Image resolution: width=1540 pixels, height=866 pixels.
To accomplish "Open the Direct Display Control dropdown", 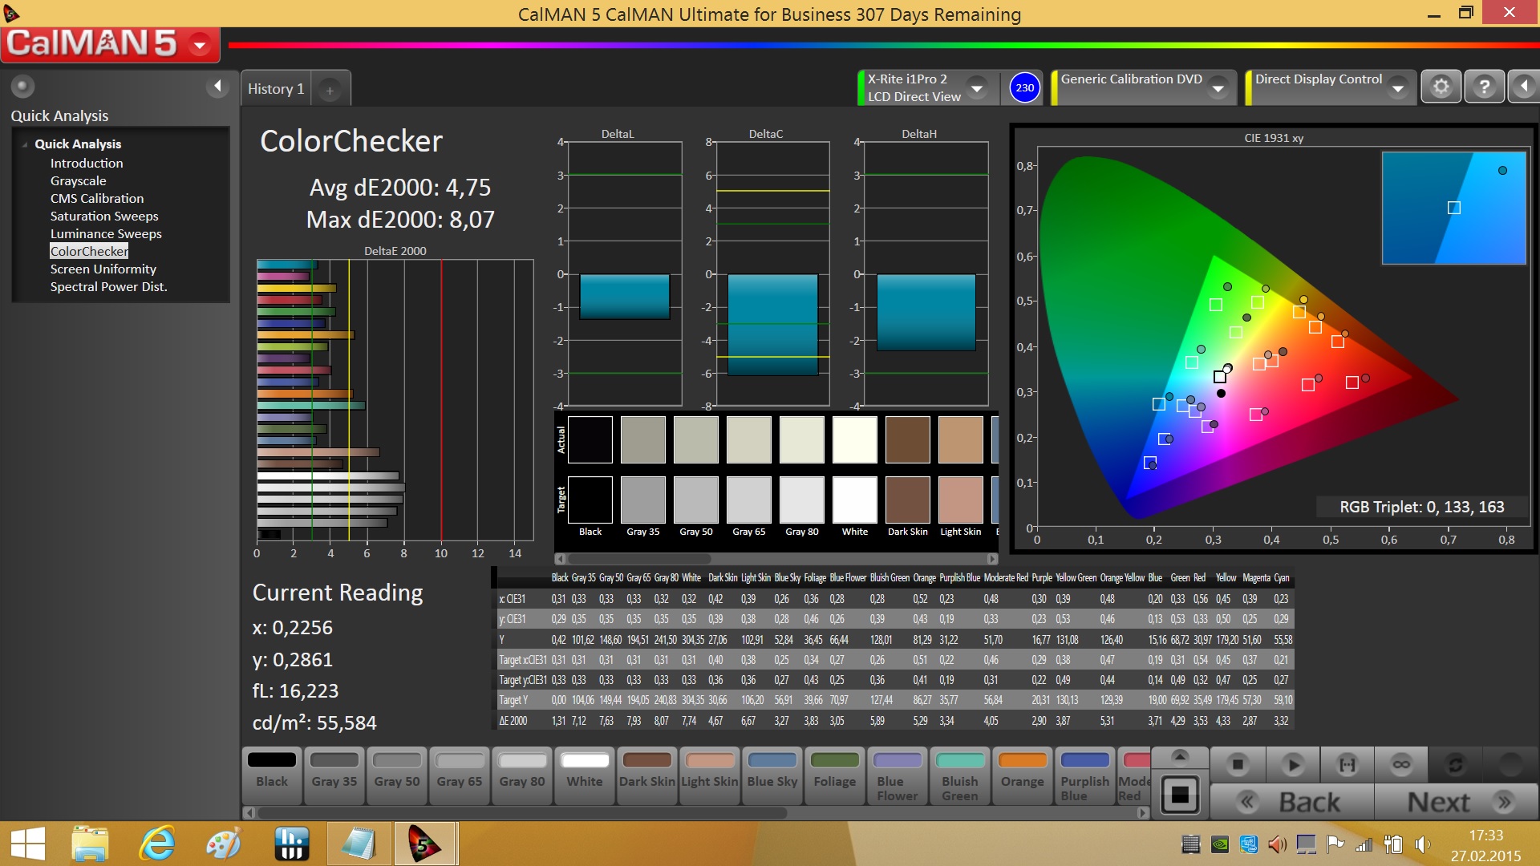I will [1398, 88].
